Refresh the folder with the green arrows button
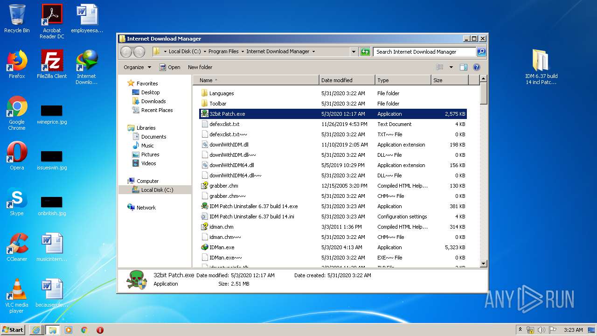Viewport: 597px width, 336px height. [x=365, y=52]
